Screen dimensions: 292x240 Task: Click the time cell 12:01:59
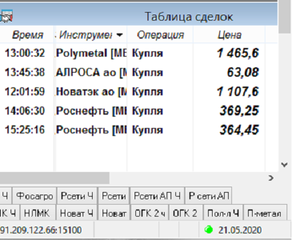click(x=25, y=91)
